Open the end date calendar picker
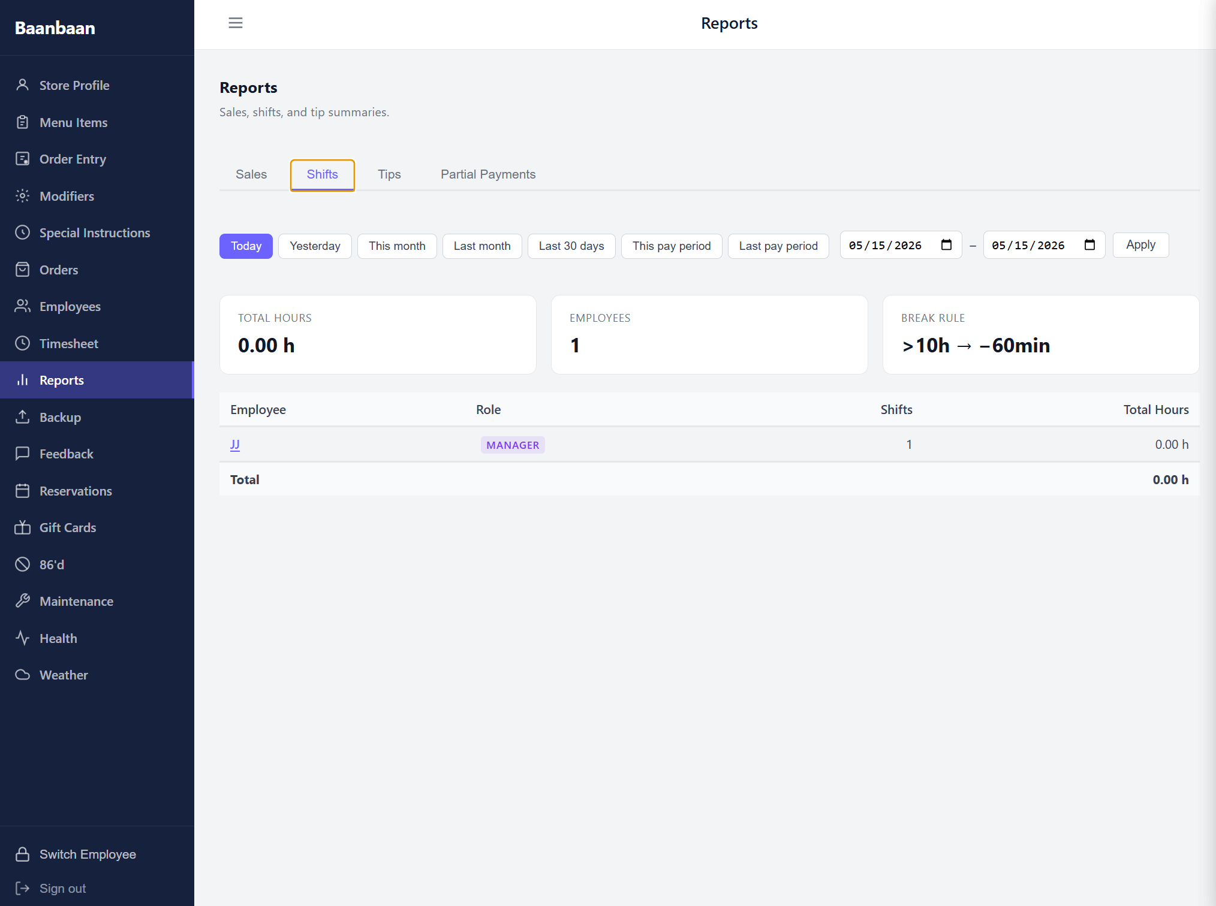1216x906 pixels. click(x=1089, y=245)
